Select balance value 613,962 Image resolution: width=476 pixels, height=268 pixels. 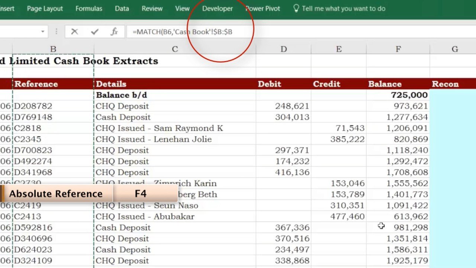(x=398, y=216)
